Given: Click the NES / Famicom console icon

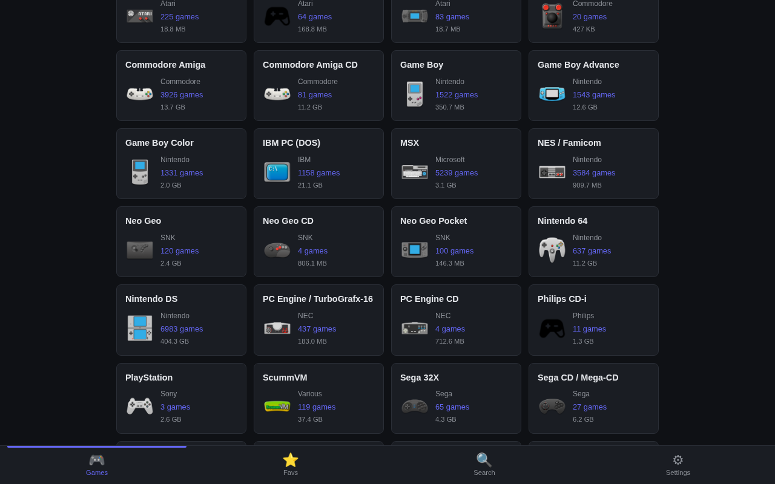Looking at the screenshot, I should pos(552,172).
